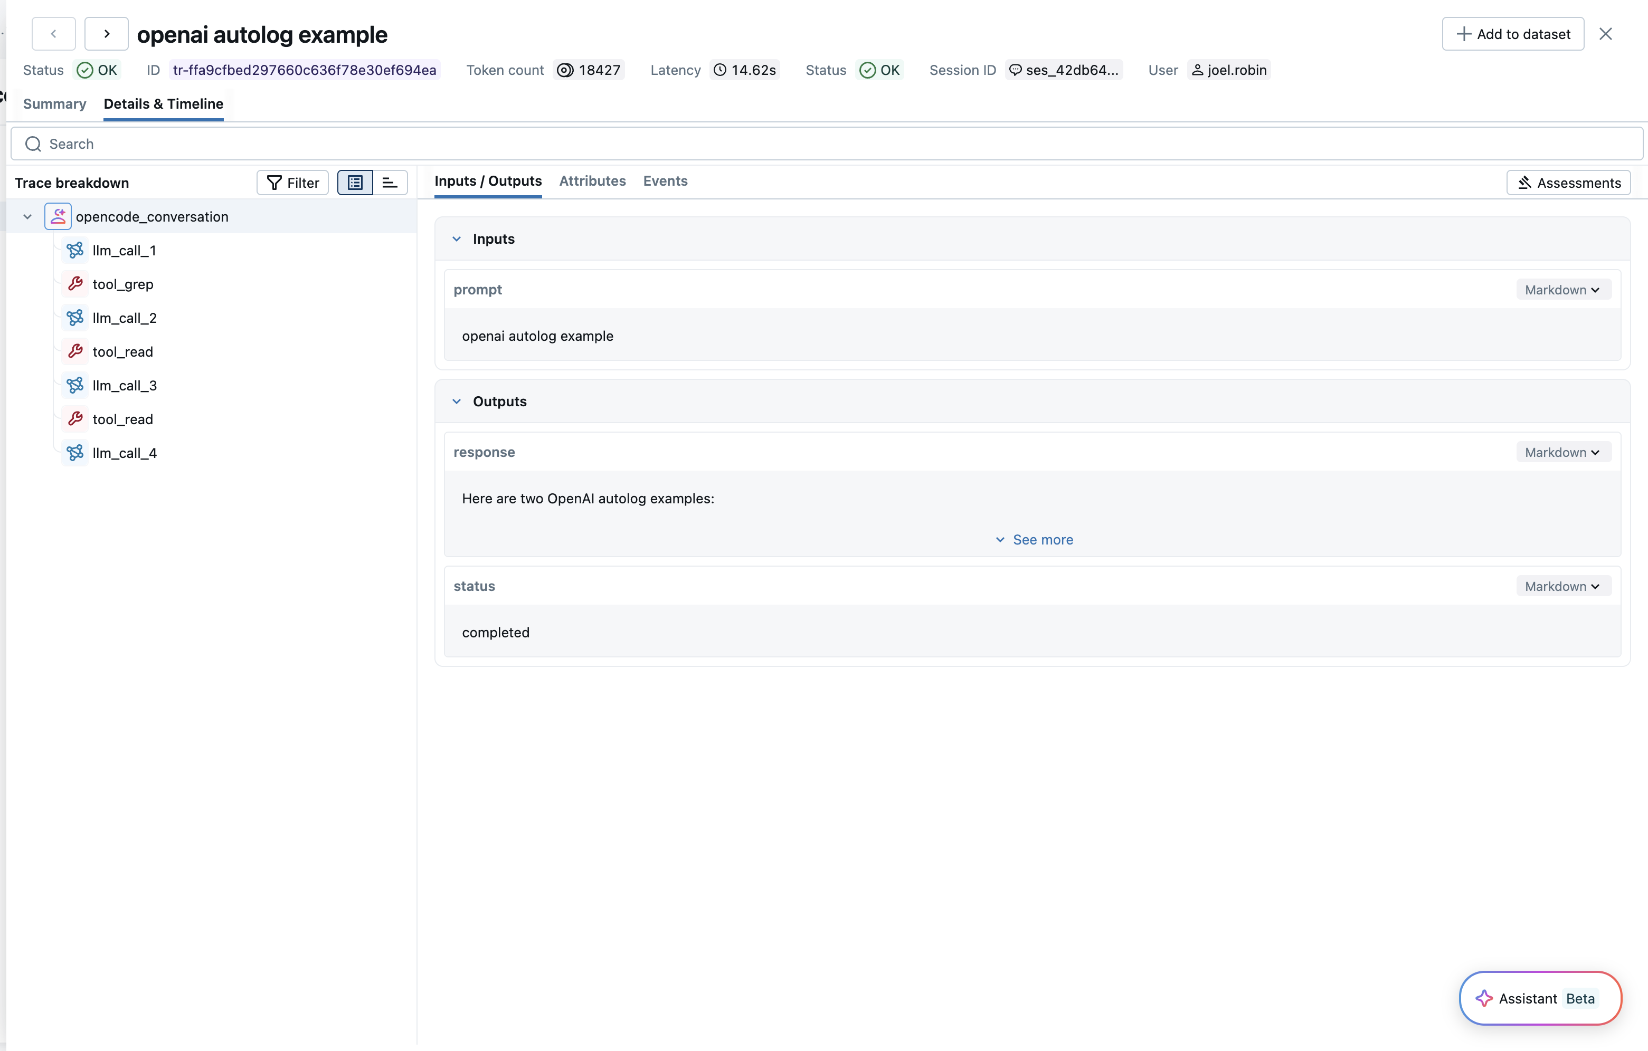
Task: Open the Assessments panel
Action: 1569,182
